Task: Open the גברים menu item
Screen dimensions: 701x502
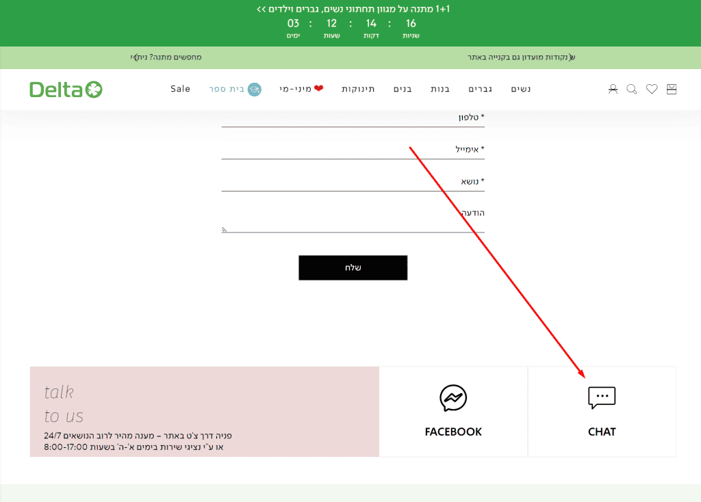Action: click(481, 89)
